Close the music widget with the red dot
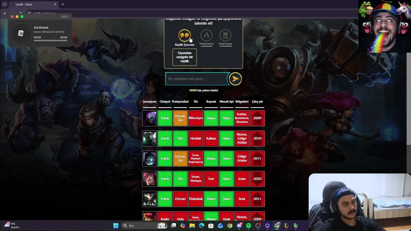Viewport: 411px width, 231px height. click(13, 17)
